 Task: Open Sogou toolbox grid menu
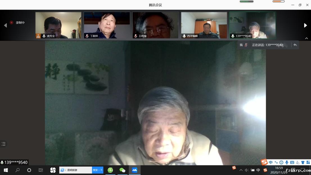click(308, 162)
